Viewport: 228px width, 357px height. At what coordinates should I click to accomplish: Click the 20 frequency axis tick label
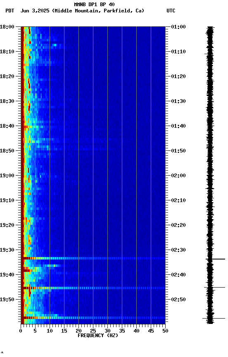(78, 331)
